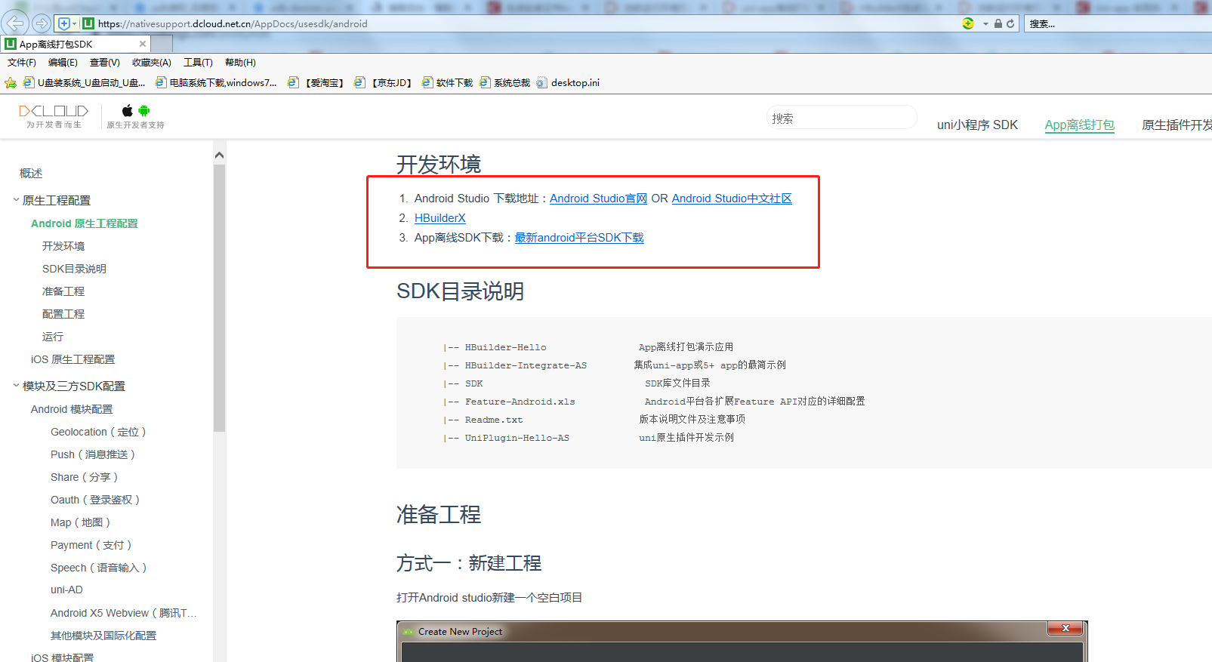This screenshot has height=662, width=1212.
Task: Select Android 原生工程配置 in sidebar
Action: [x=85, y=223]
